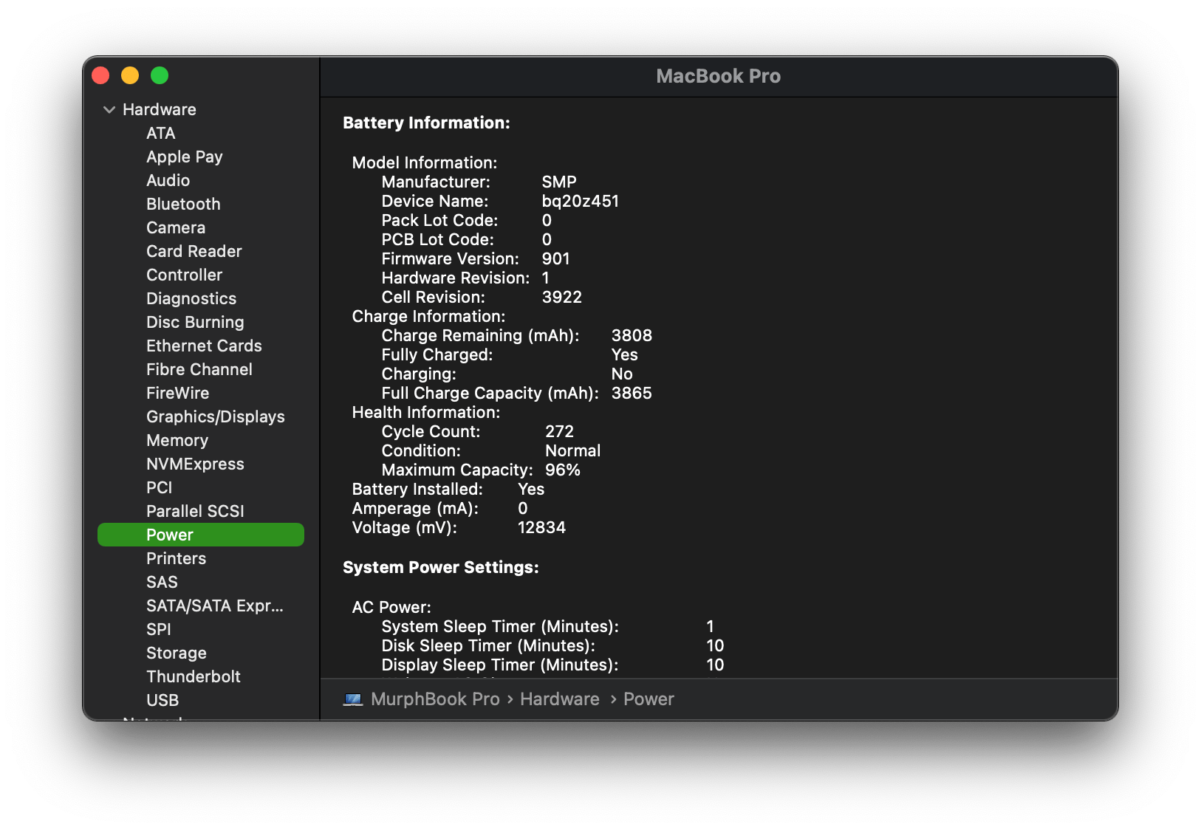This screenshot has height=830, width=1201.
Task: Open the Thunderbolt hardware section
Action: point(194,677)
